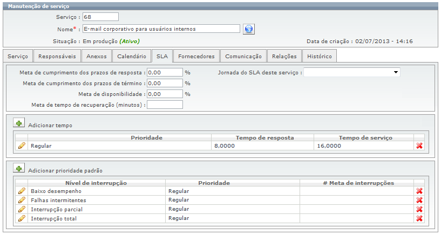441x235 pixels.
Task: Focus Meta de cumprimento dos prazos de resposta field
Action: coord(165,72)
